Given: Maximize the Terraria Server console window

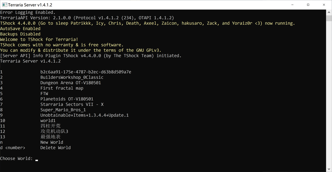Looking at the screenshot, I should (x=308, y=5).
